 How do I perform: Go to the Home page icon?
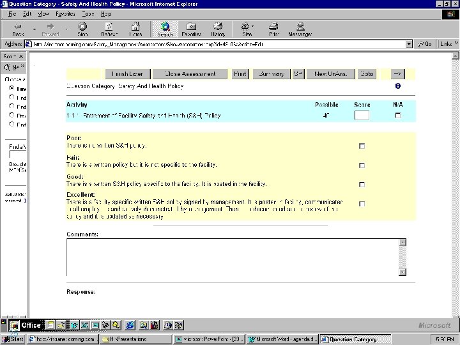tap(135, 27)
